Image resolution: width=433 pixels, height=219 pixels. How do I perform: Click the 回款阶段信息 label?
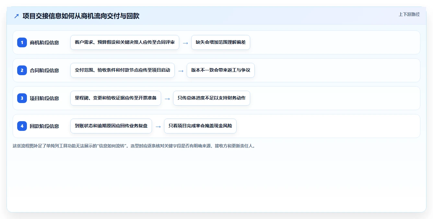pos(44,126)
